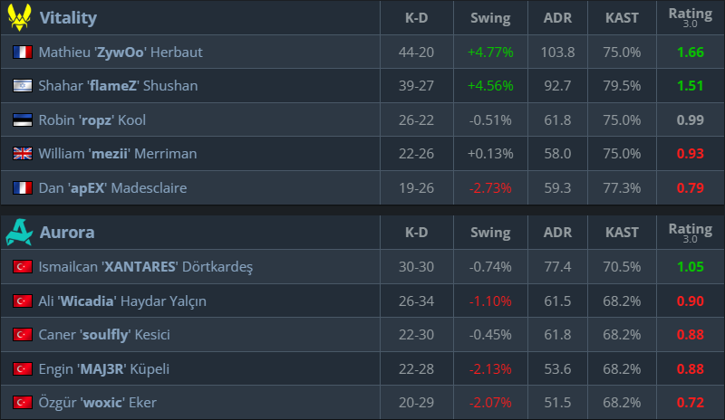Click the French flag beside ZywOo

23,52
